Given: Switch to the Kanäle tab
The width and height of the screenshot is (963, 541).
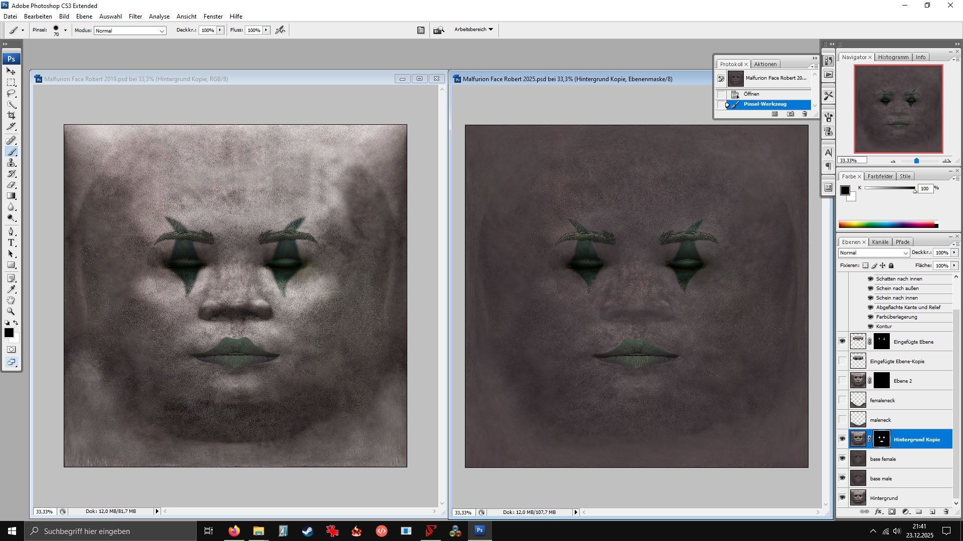Looking at the screenshot, I should 880,242.
